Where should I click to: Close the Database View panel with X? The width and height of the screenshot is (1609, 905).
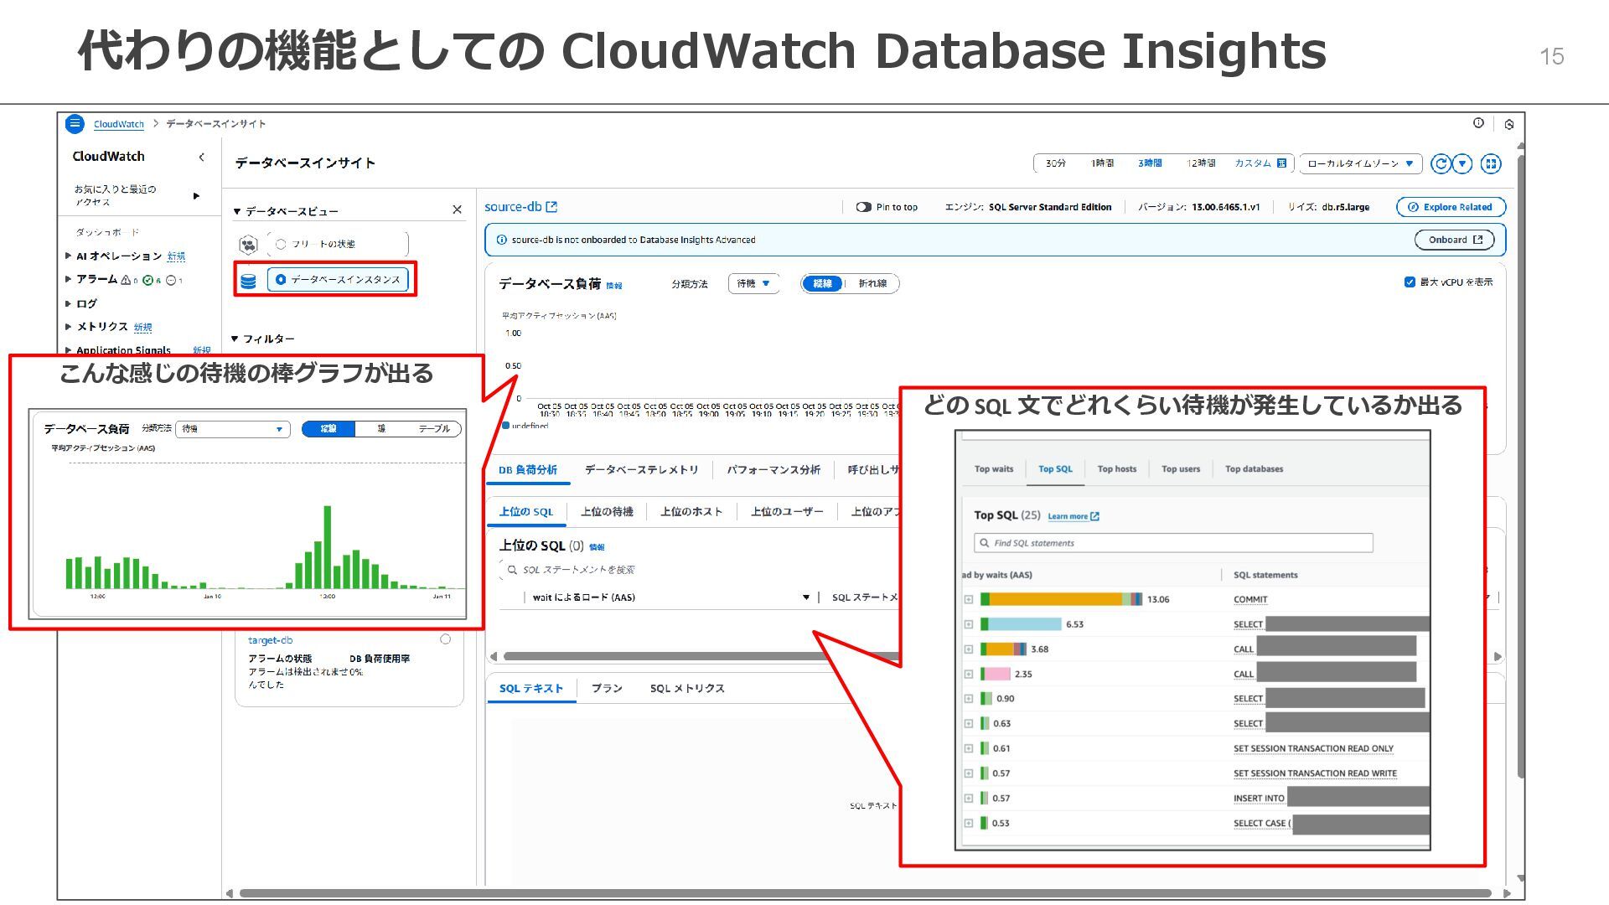pos(457,209)
